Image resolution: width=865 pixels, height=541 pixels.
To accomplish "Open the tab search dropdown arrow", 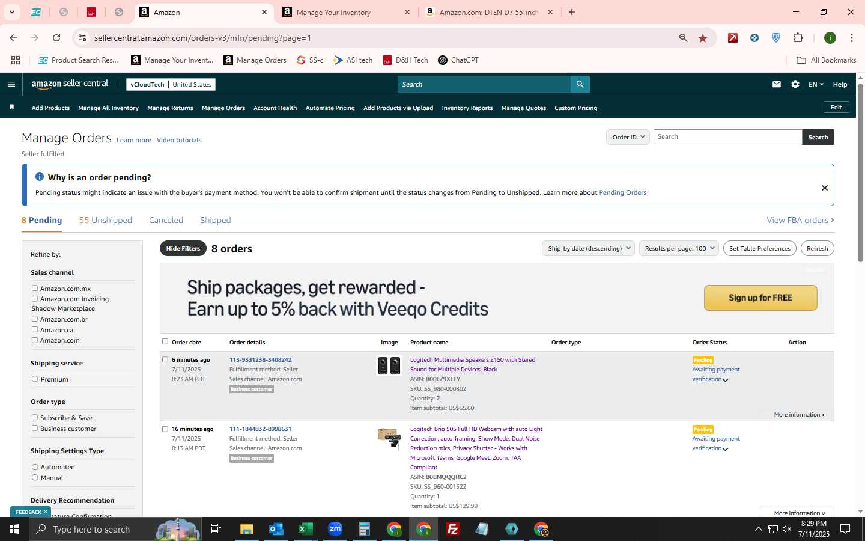I will click(x=11, y=12).
